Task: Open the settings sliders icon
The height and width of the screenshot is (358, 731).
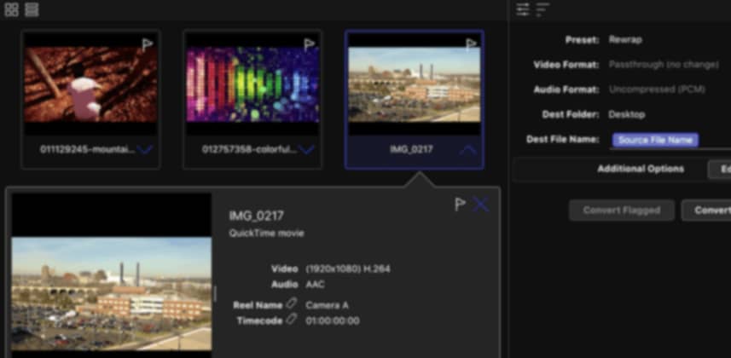Action: click(523, 9)
